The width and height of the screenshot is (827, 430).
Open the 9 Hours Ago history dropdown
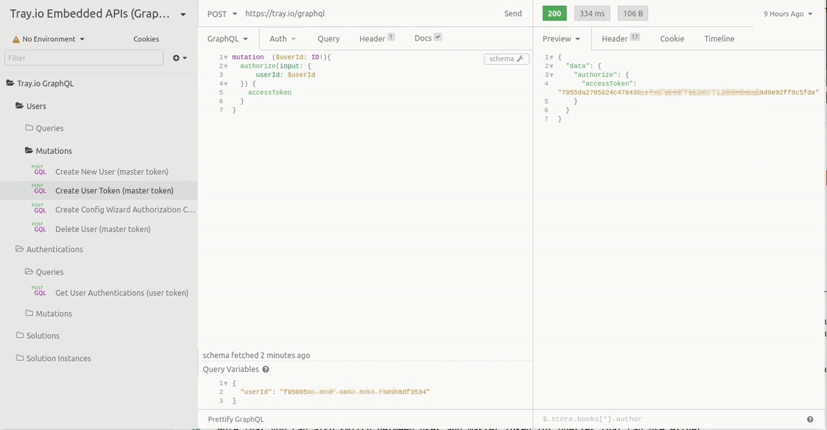pyautogui.click(x=788, y=14)
